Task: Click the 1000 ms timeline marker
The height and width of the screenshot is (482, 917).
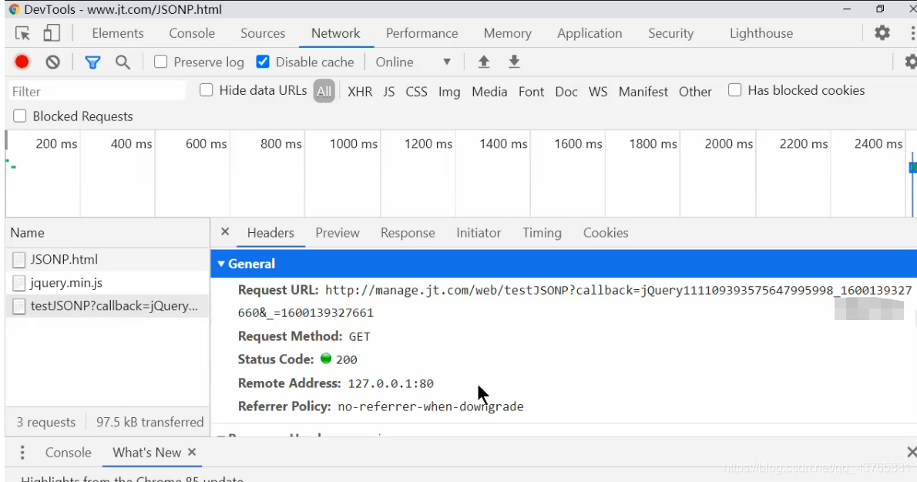Action: pyautogui.click(x=353, y=144)
